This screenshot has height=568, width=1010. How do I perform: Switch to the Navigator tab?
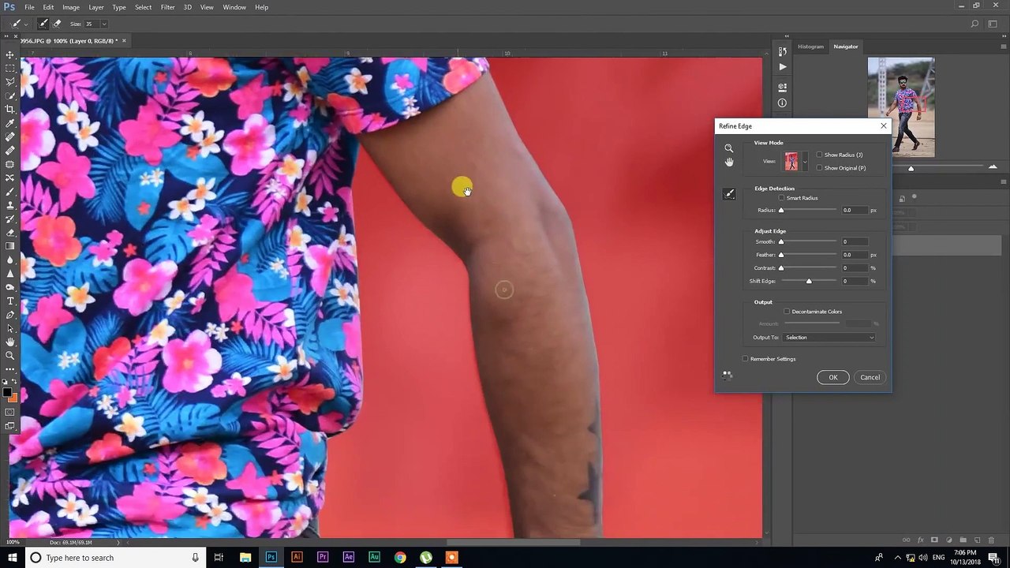pos(846,47)
